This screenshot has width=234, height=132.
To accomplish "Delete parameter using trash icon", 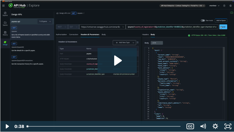I will pos(138,43).
